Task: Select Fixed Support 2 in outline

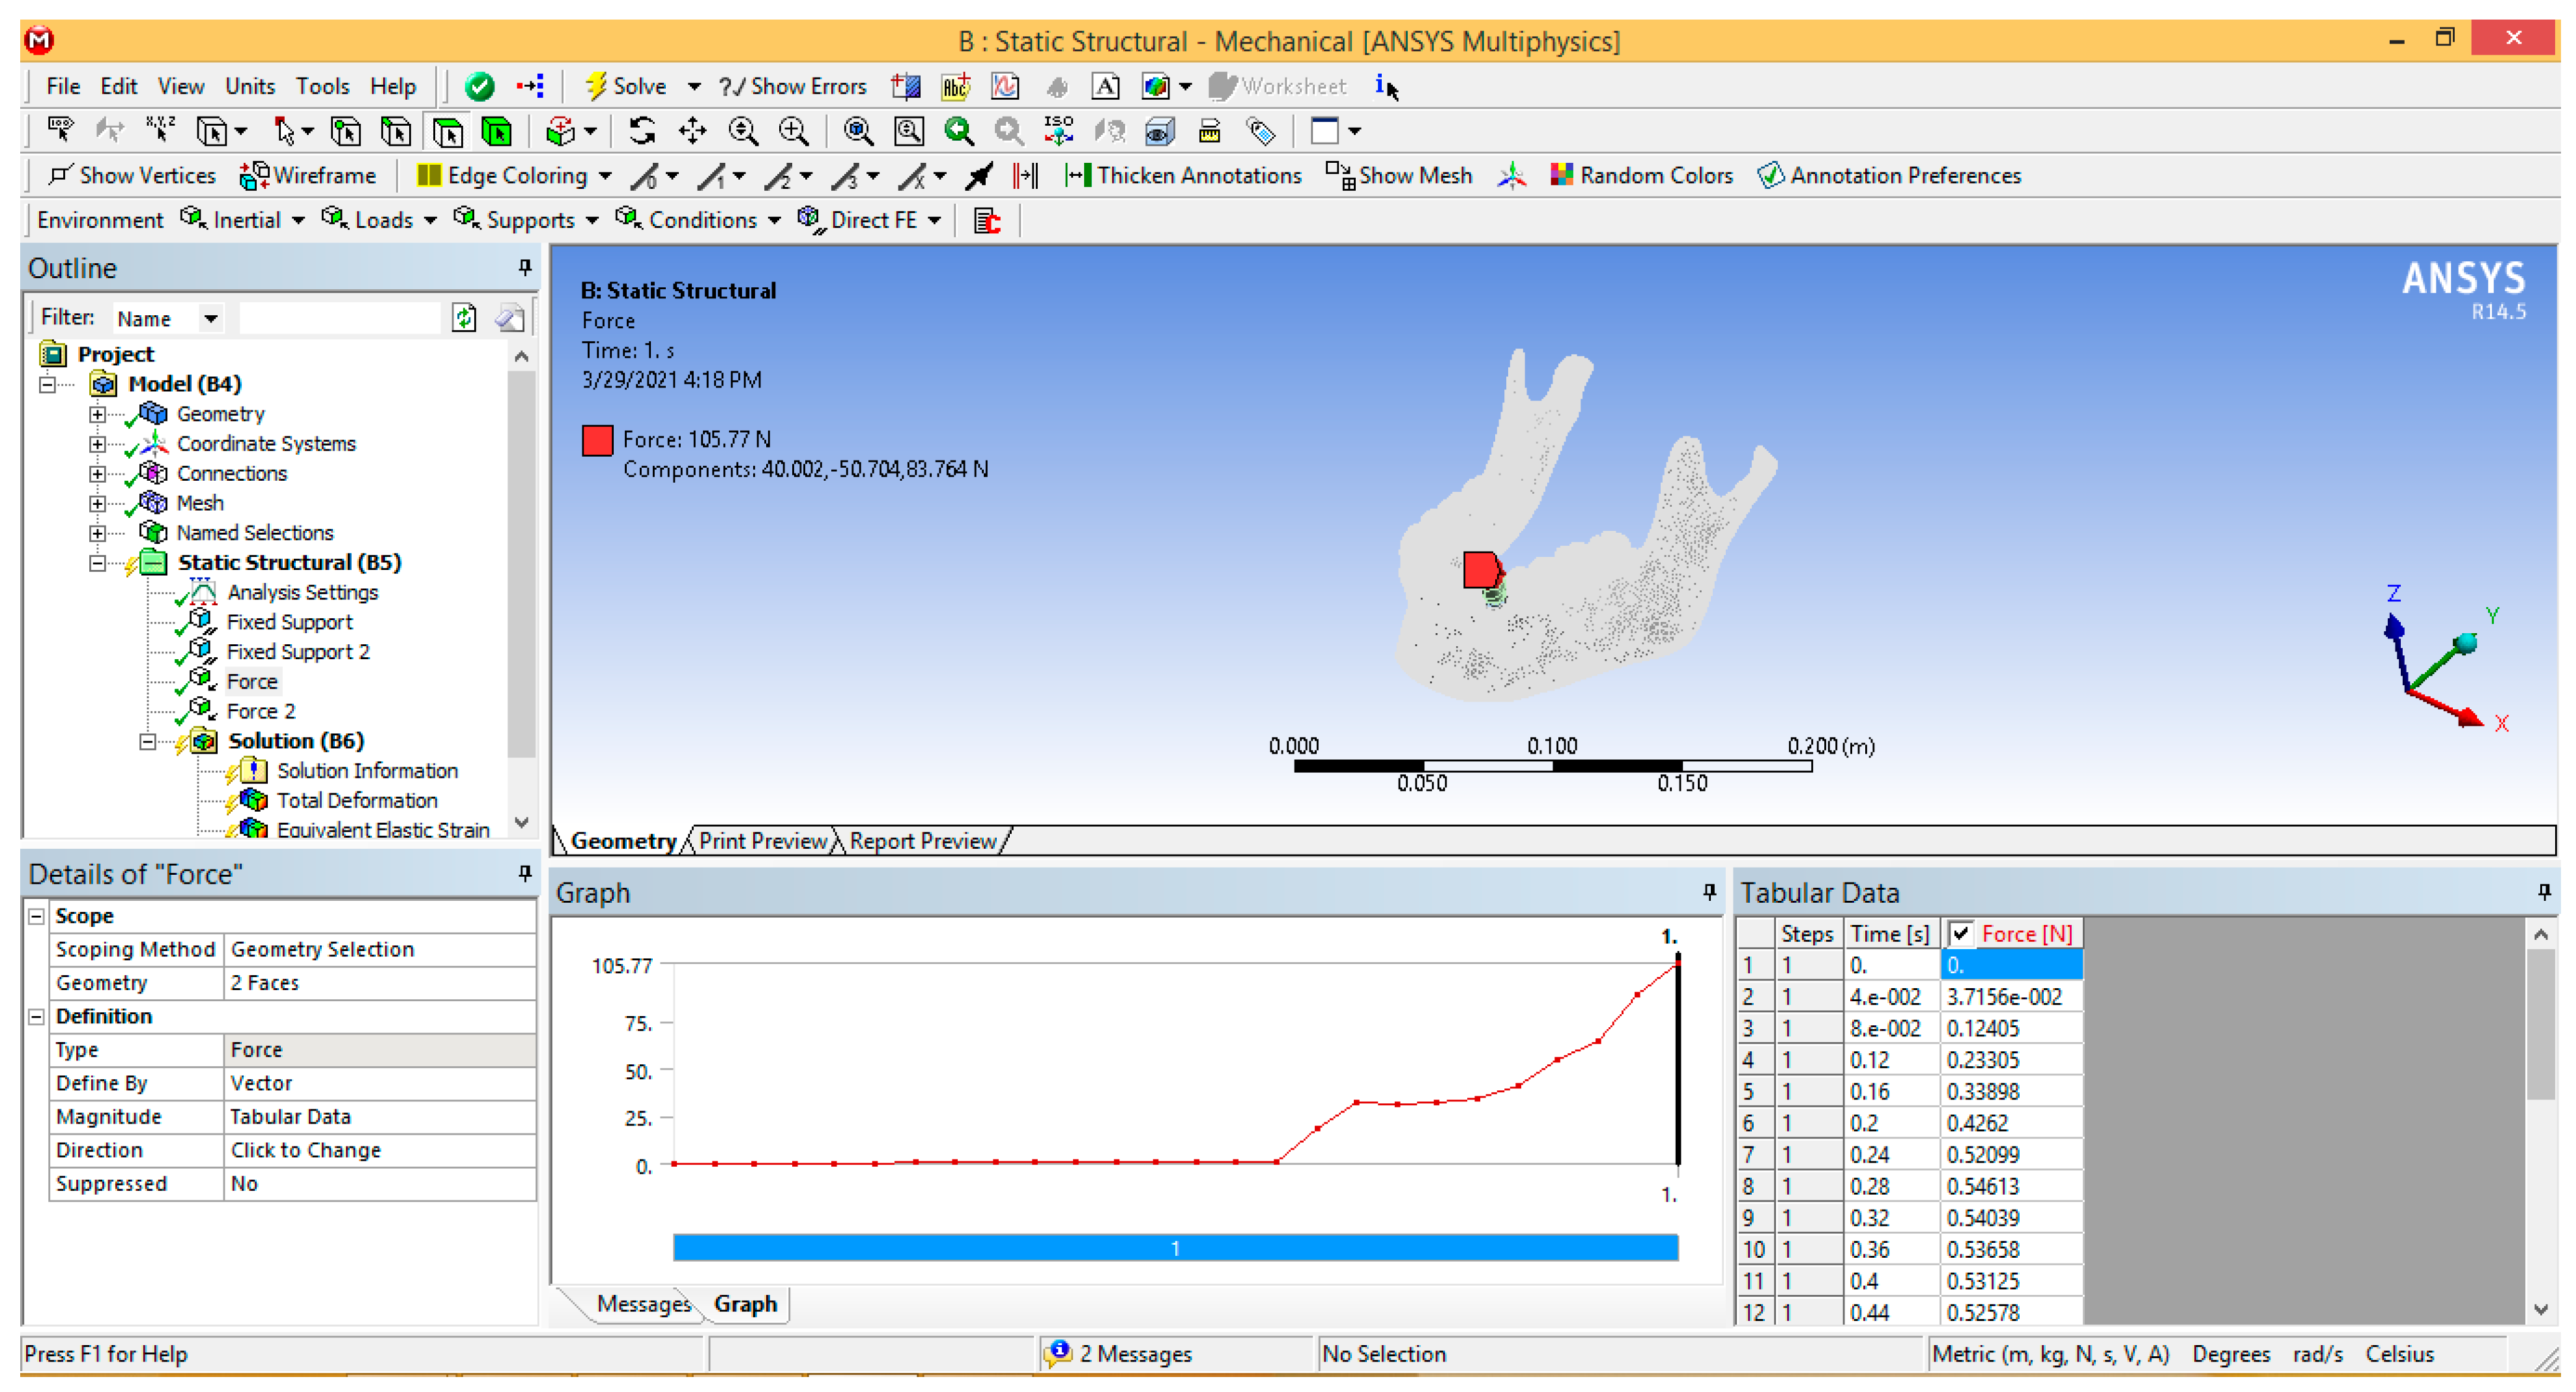Action: click(297, 651)
